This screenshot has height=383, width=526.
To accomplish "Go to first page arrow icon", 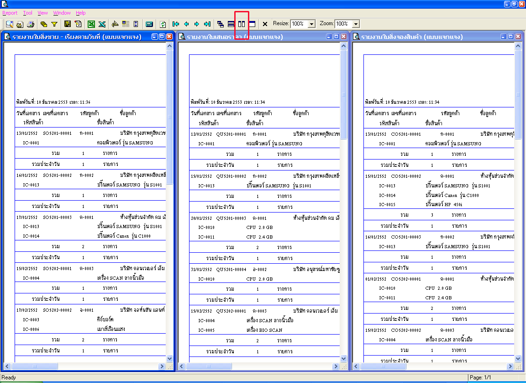I will tap(175, 24).
